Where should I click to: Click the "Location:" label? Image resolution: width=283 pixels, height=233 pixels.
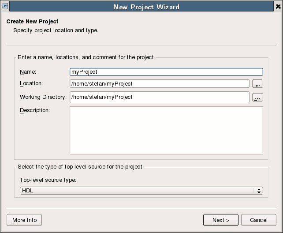pyautogui.click(x=31, y=83)
